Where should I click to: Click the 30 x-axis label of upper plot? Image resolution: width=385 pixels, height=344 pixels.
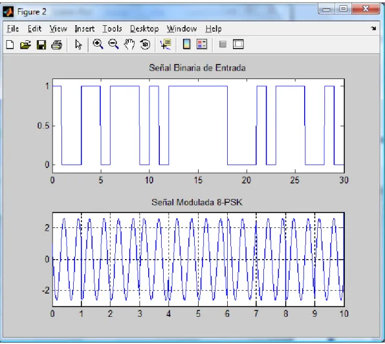pyautogui.click(x=344, y=180)
